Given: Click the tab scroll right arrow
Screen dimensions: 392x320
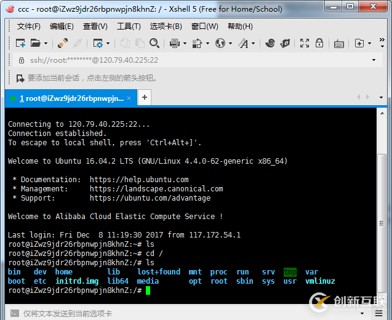Looking at the screenshot, I should point(367,97).
